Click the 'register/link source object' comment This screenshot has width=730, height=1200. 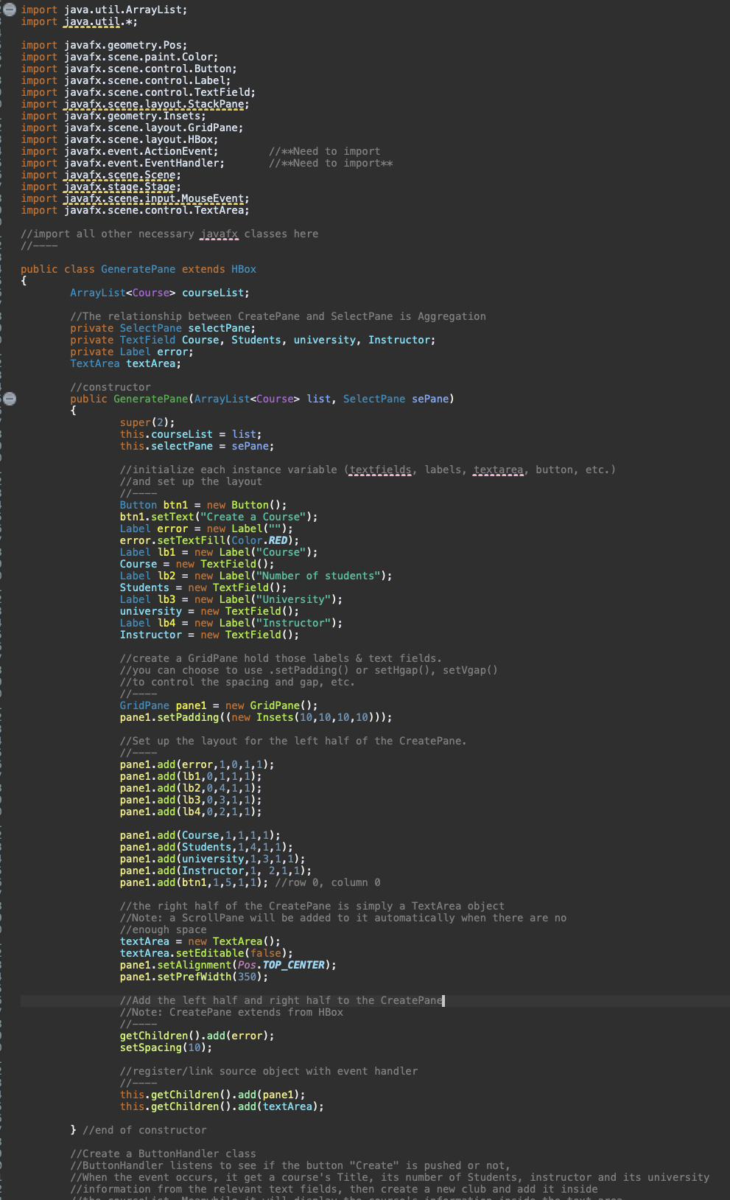click(268, 1071)
